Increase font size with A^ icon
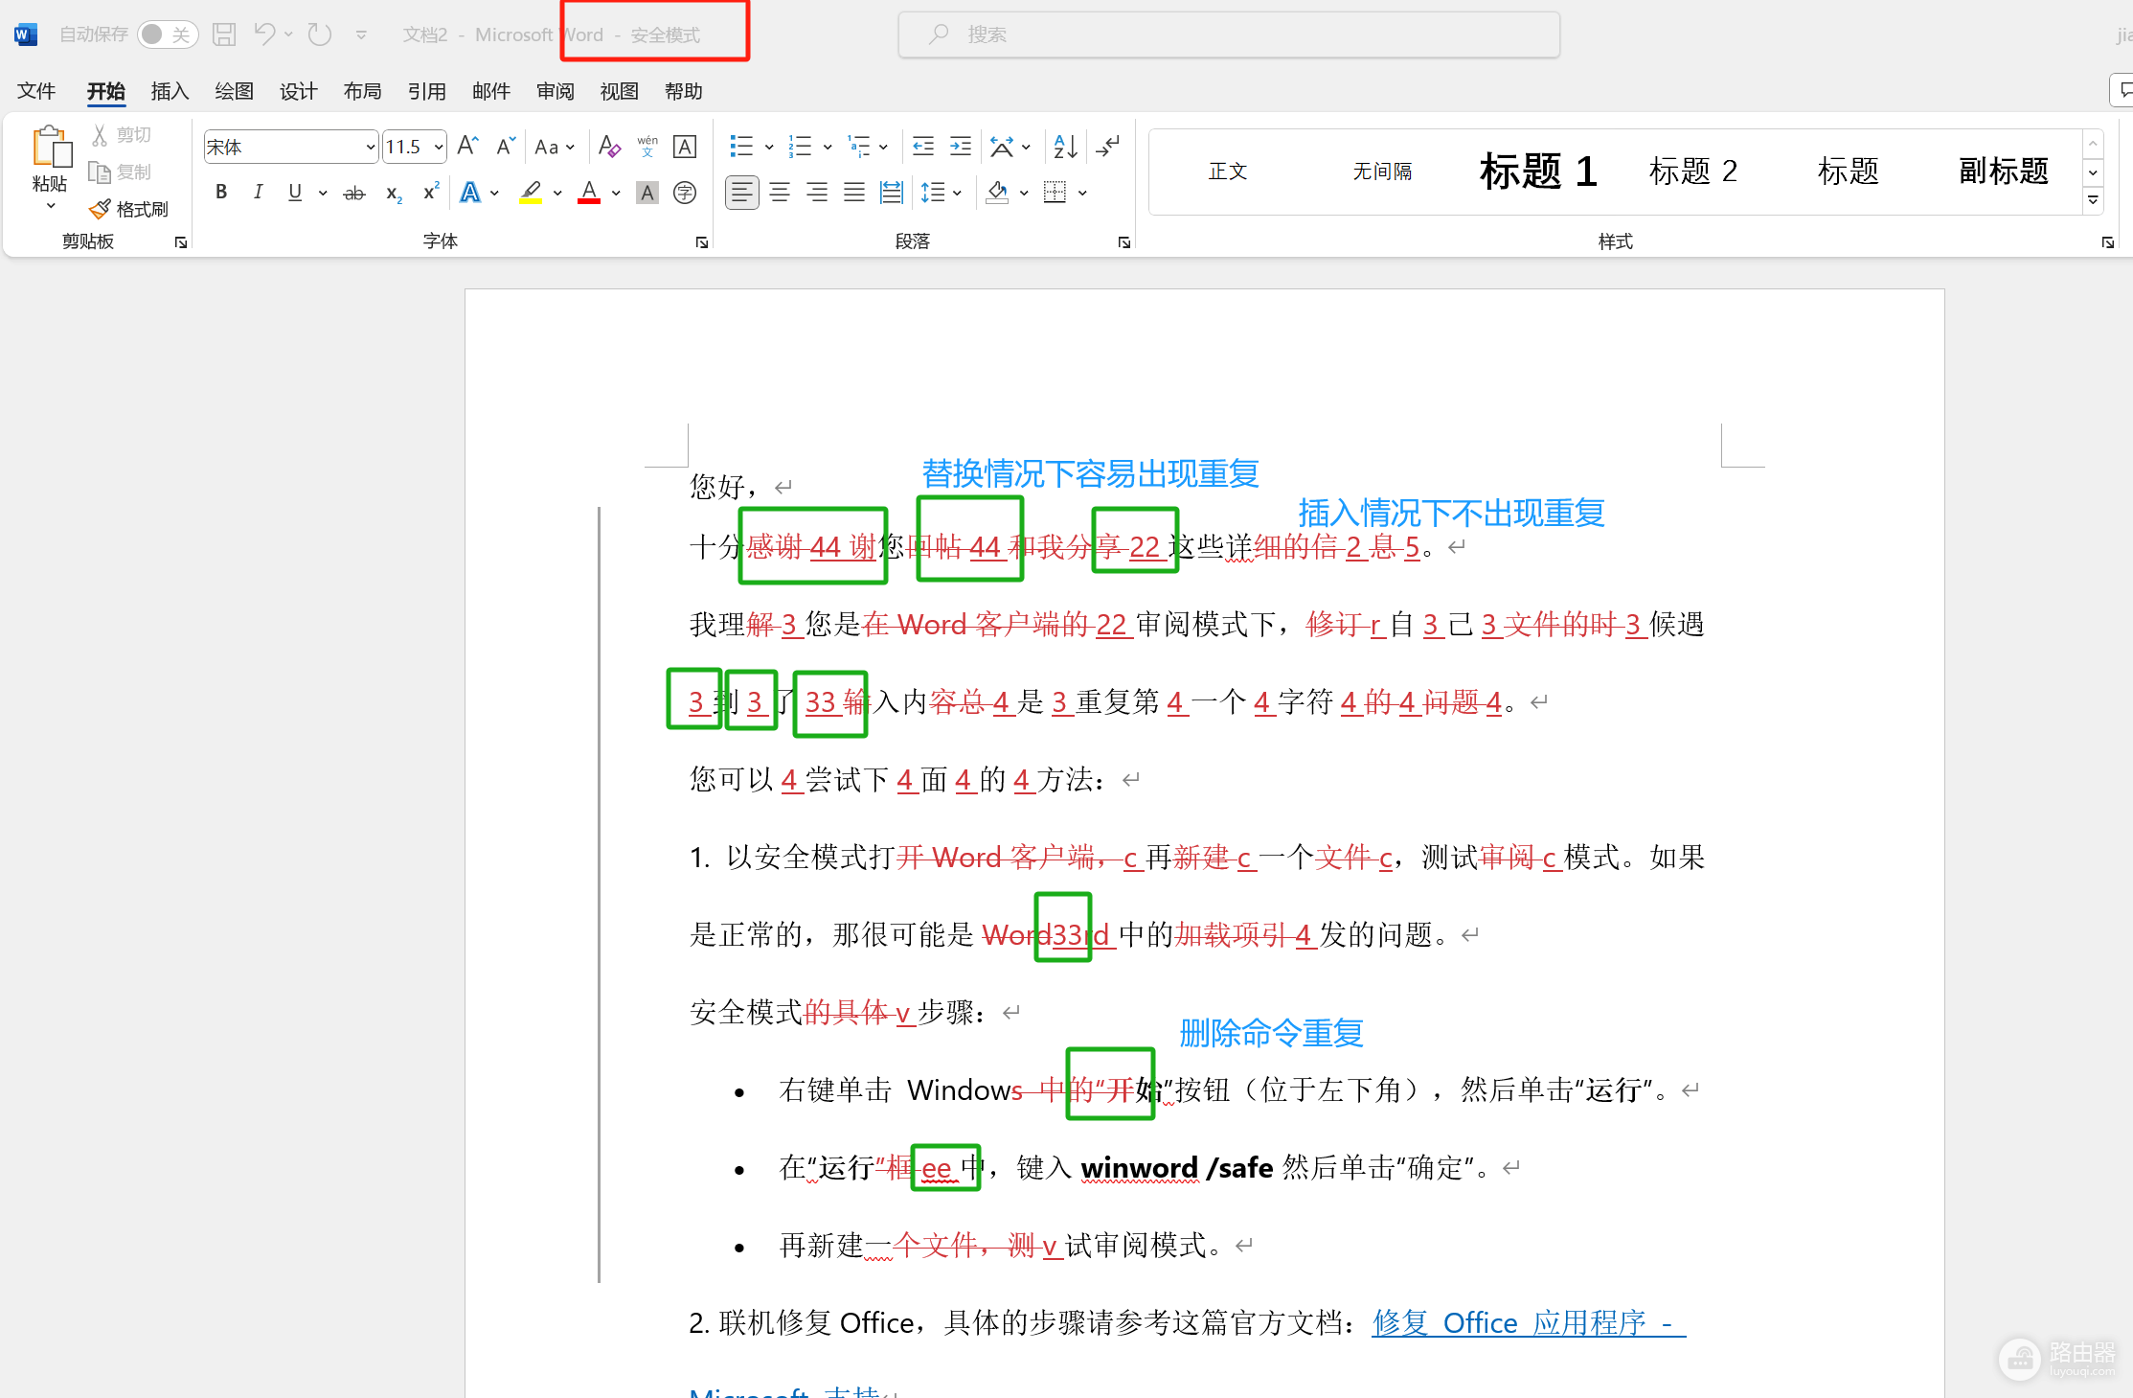 467,146
